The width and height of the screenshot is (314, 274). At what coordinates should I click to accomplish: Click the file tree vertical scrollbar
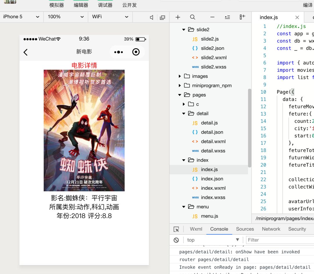pyautogui.click(x=249, y=128)
